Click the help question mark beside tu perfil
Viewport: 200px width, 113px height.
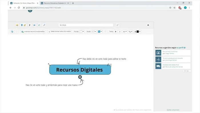(x=185, y=48)
